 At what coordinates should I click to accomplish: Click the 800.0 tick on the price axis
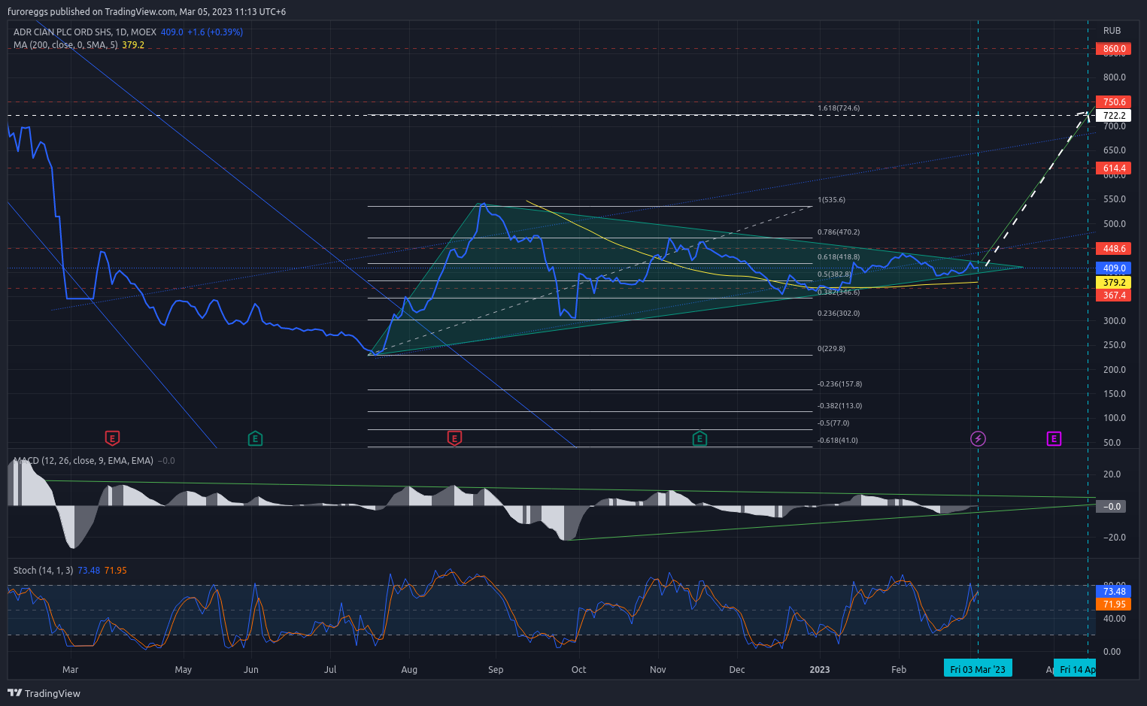(1115, 77)
